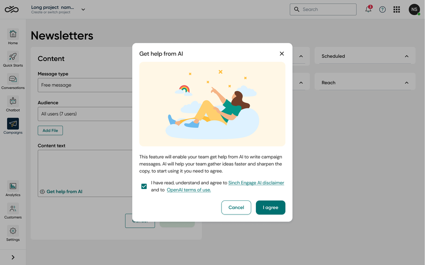Open the apps grid icon
The height and width of the screenshot is (265, 425).
pos(396,9)
